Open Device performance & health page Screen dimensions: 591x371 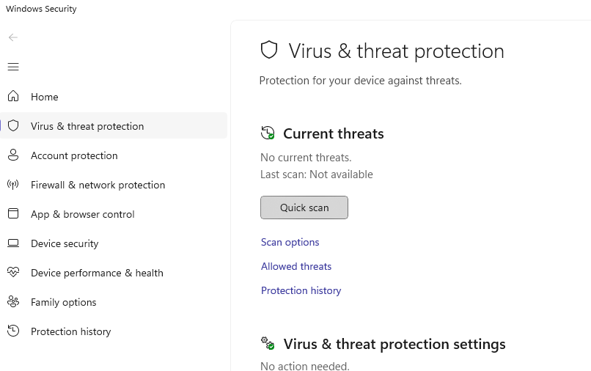tap(97, 273)
